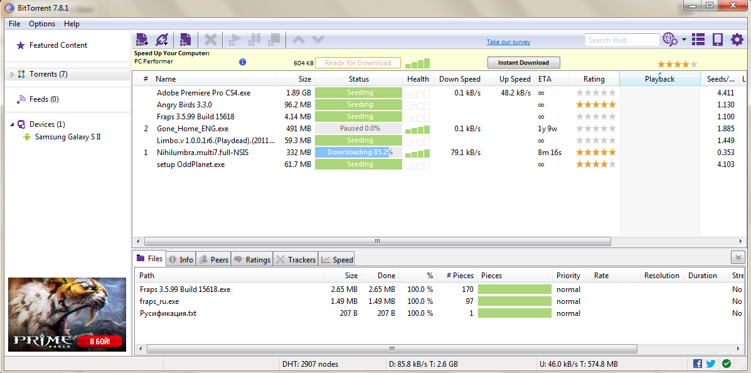Click the torrent list horizontal scrollbar
751x373 pixels.
point(377,241)
